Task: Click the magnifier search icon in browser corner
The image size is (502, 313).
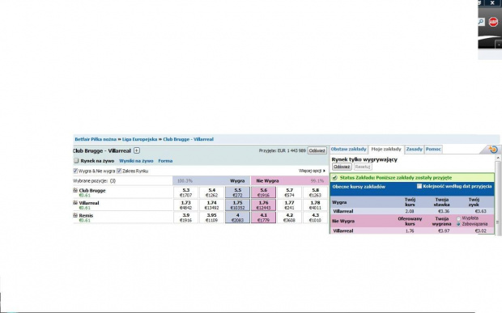Action: pyautogui.click(x=481, y=22)
